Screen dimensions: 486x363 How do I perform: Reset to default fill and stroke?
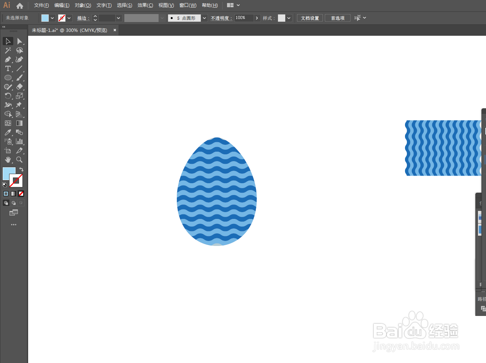click(5, 185)
